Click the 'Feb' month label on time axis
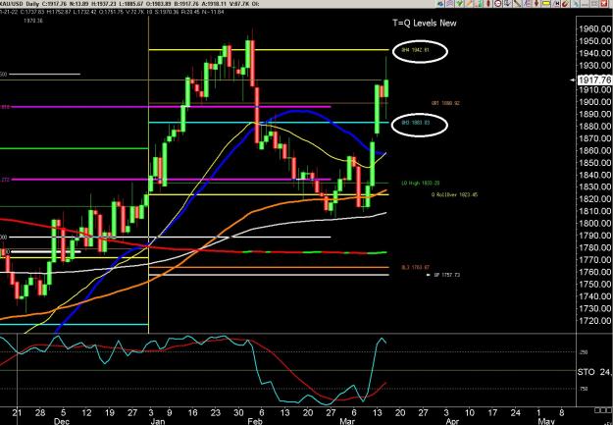This screenshot has height=425, width=613. pyautogui.click(x=254, y=421)
